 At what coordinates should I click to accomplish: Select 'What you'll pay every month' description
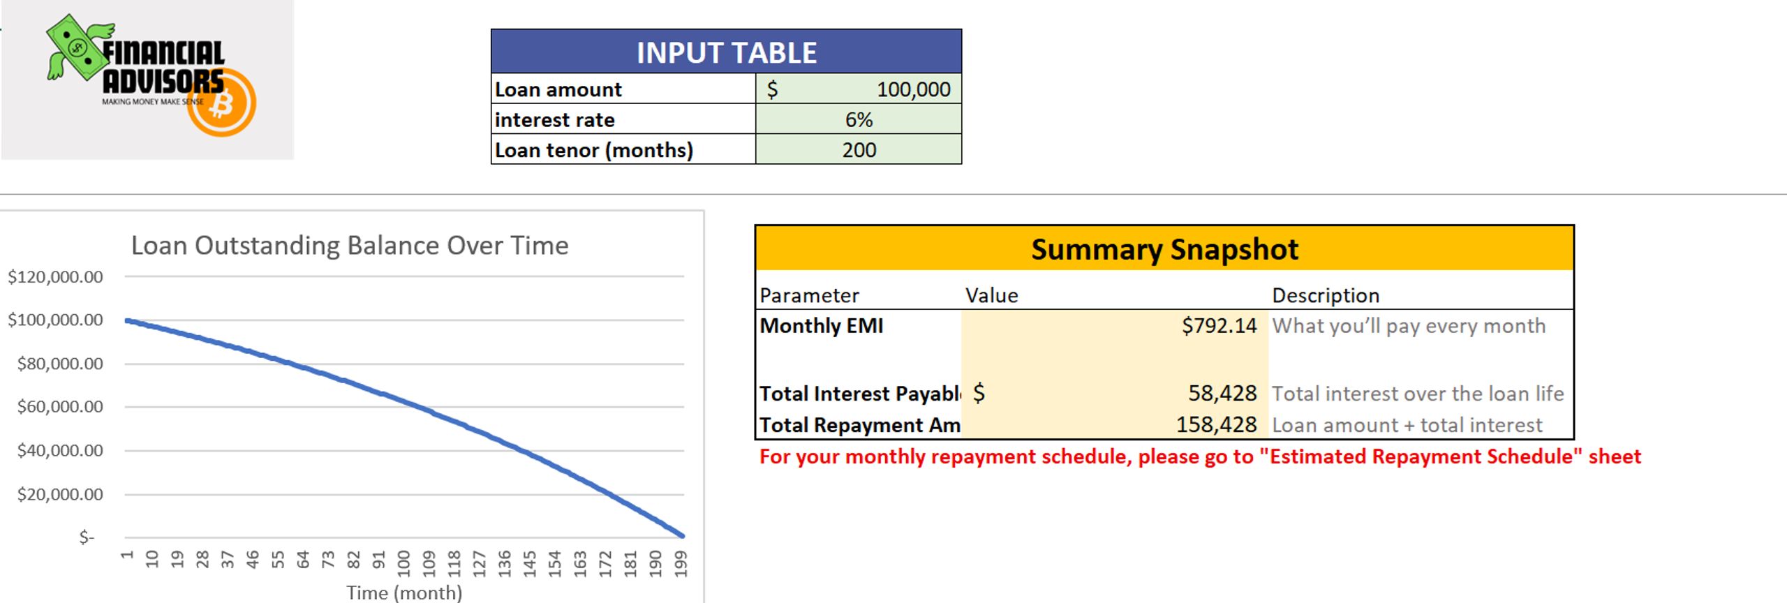pos(1409,326)
